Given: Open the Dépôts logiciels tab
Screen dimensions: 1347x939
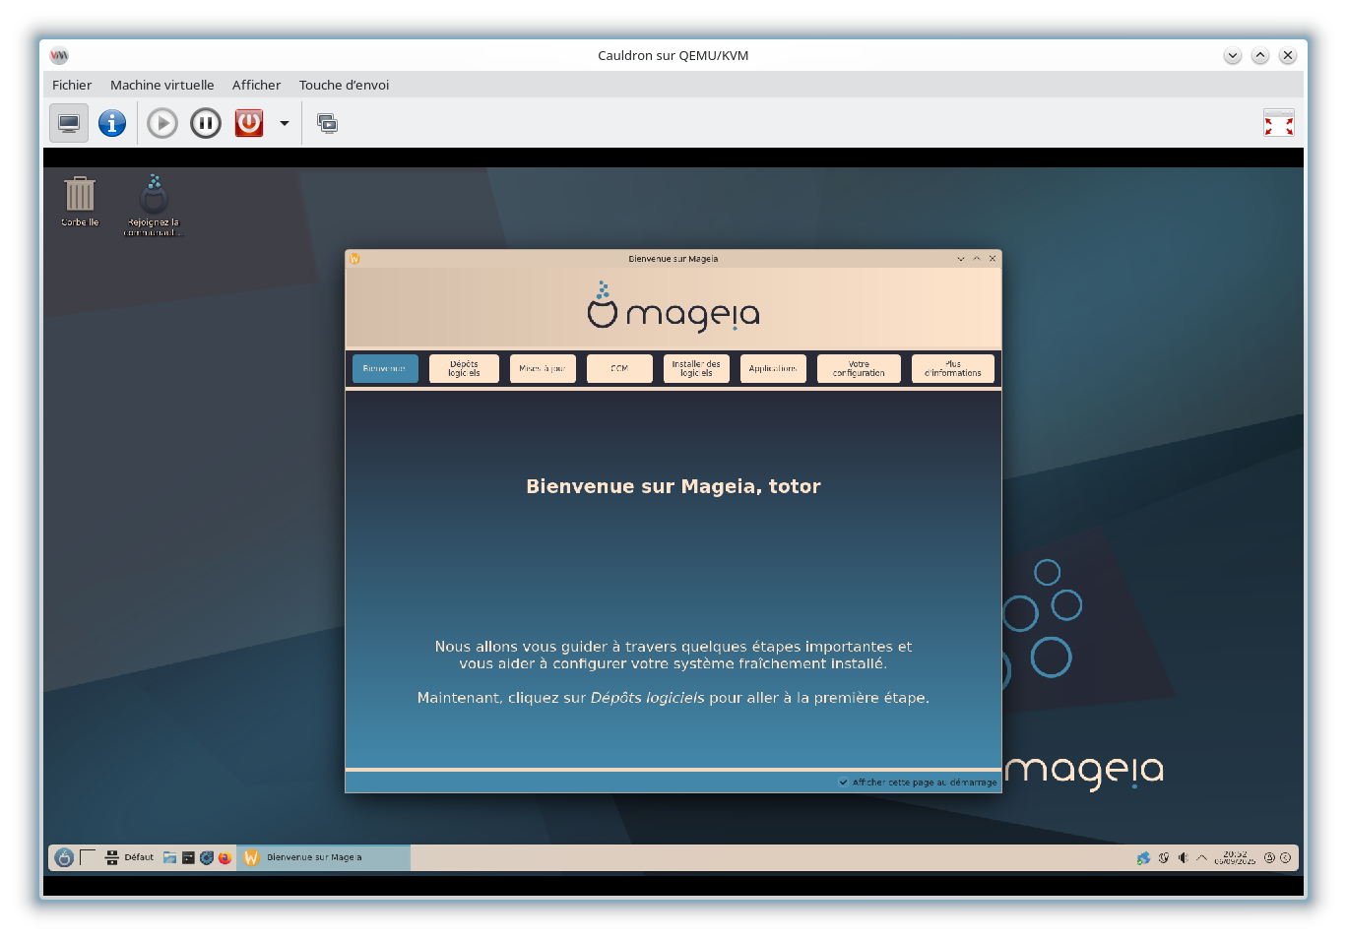Looking at the screenshot, I should tap(464, 368).
